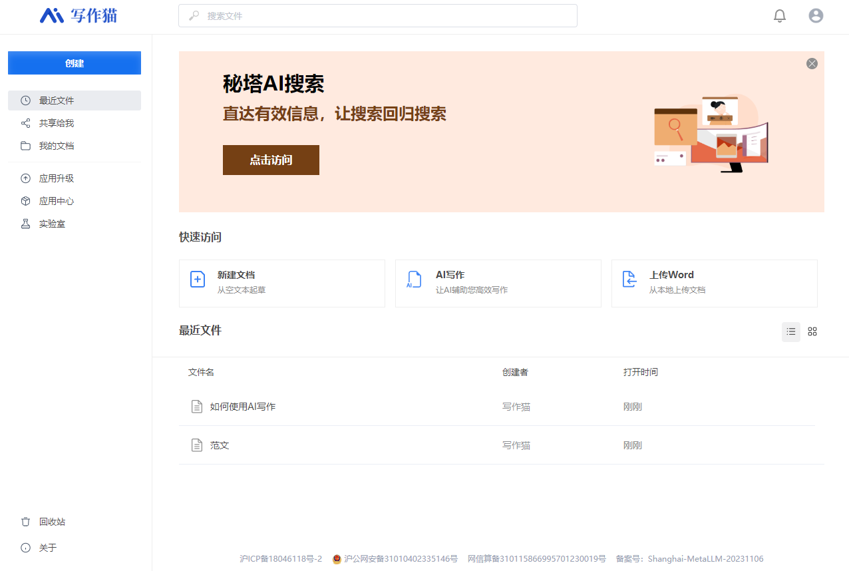Keep recent files in list view

[x=790, y=331]
